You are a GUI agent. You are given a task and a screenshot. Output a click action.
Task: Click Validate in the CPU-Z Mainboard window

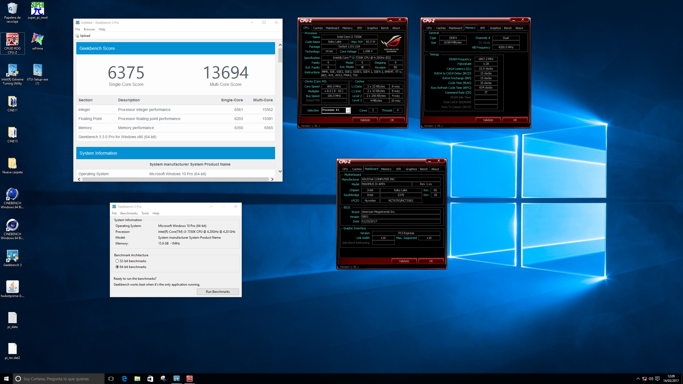[x=404, y=261]
